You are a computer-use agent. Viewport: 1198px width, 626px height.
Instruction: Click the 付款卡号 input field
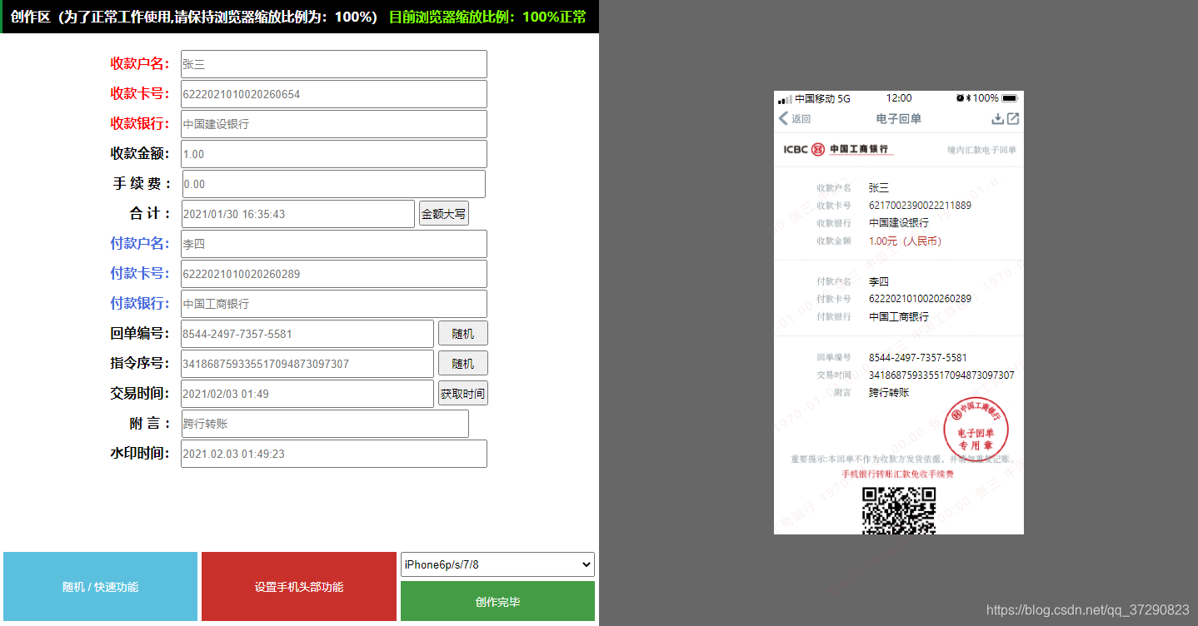(x=333, y=274)
